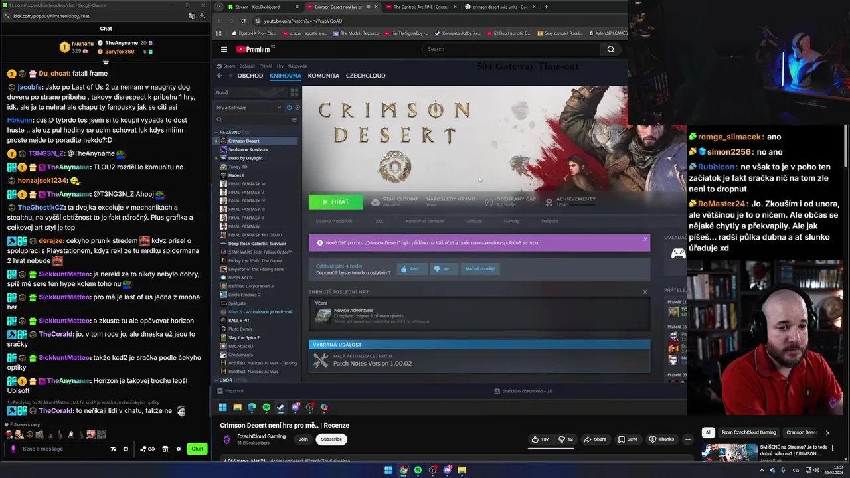Open the three-dot menu on the recommended video
The width and height of the screenshot is (850, 478).
pos(832,447)
